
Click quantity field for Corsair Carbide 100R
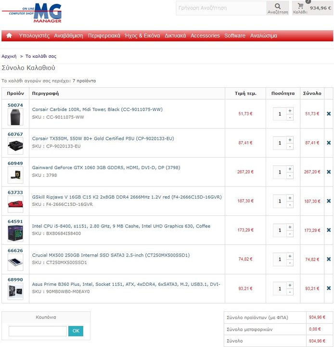point(280,114)
